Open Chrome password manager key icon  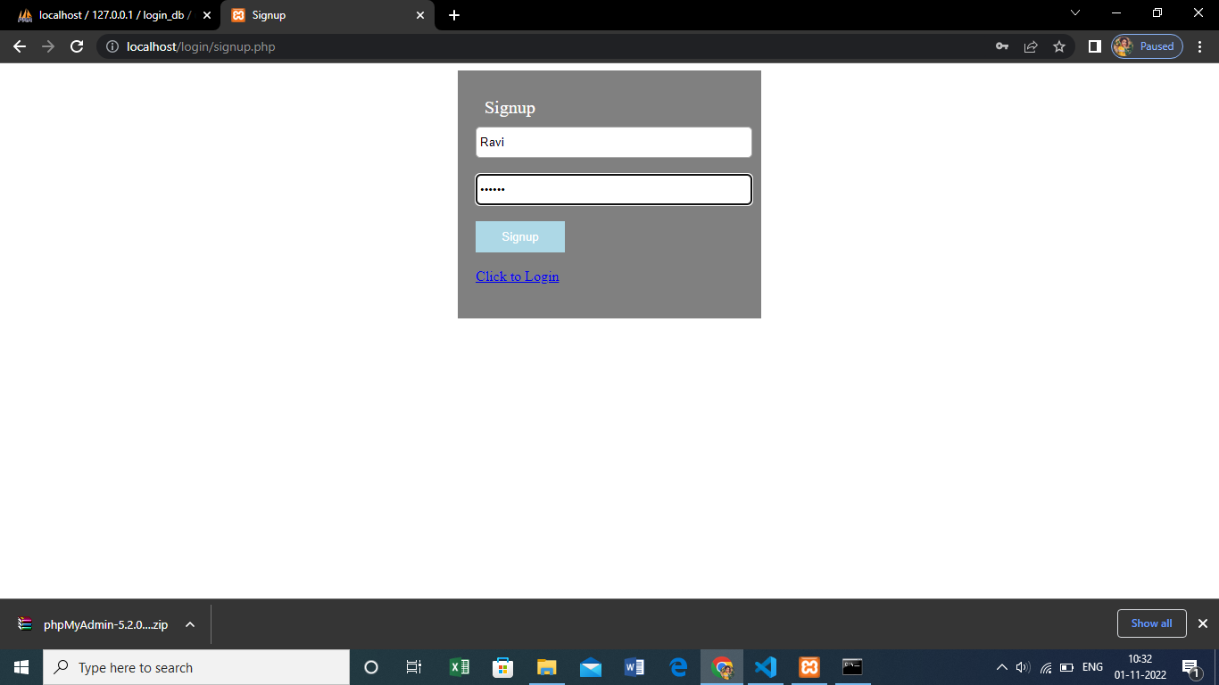point(1001,45)
